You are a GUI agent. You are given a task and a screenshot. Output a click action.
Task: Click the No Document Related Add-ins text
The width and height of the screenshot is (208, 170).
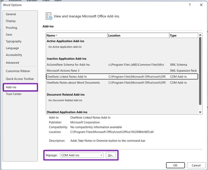tap(65, 100)
